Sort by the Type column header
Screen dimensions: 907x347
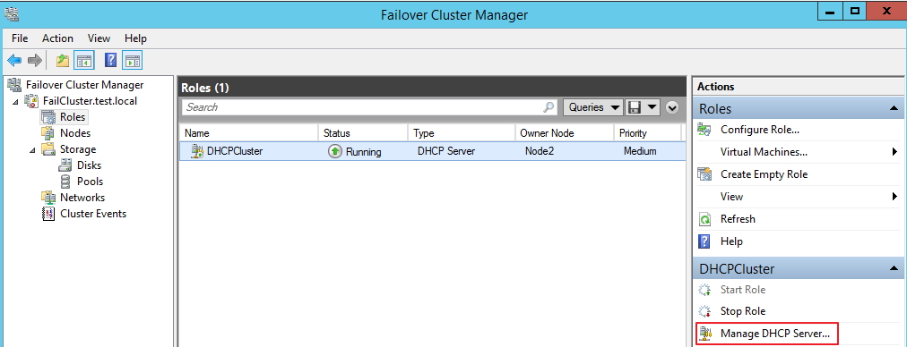click(x=461, y=133)
